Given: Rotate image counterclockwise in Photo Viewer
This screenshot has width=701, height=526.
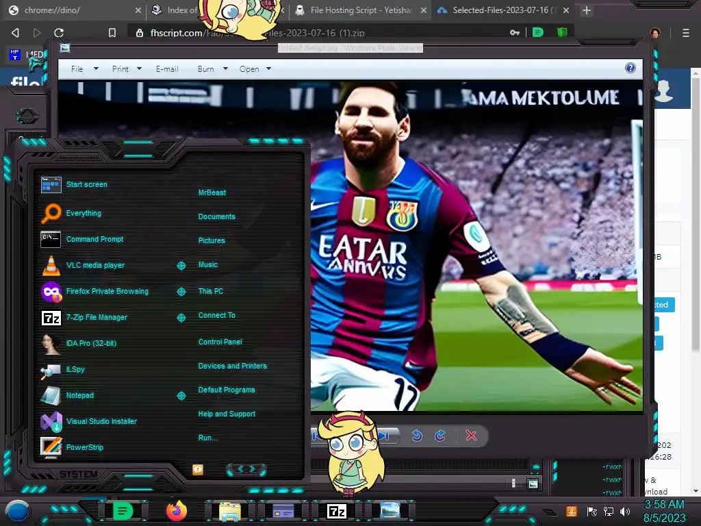Looking at the screenshot, I should [417, 436].
